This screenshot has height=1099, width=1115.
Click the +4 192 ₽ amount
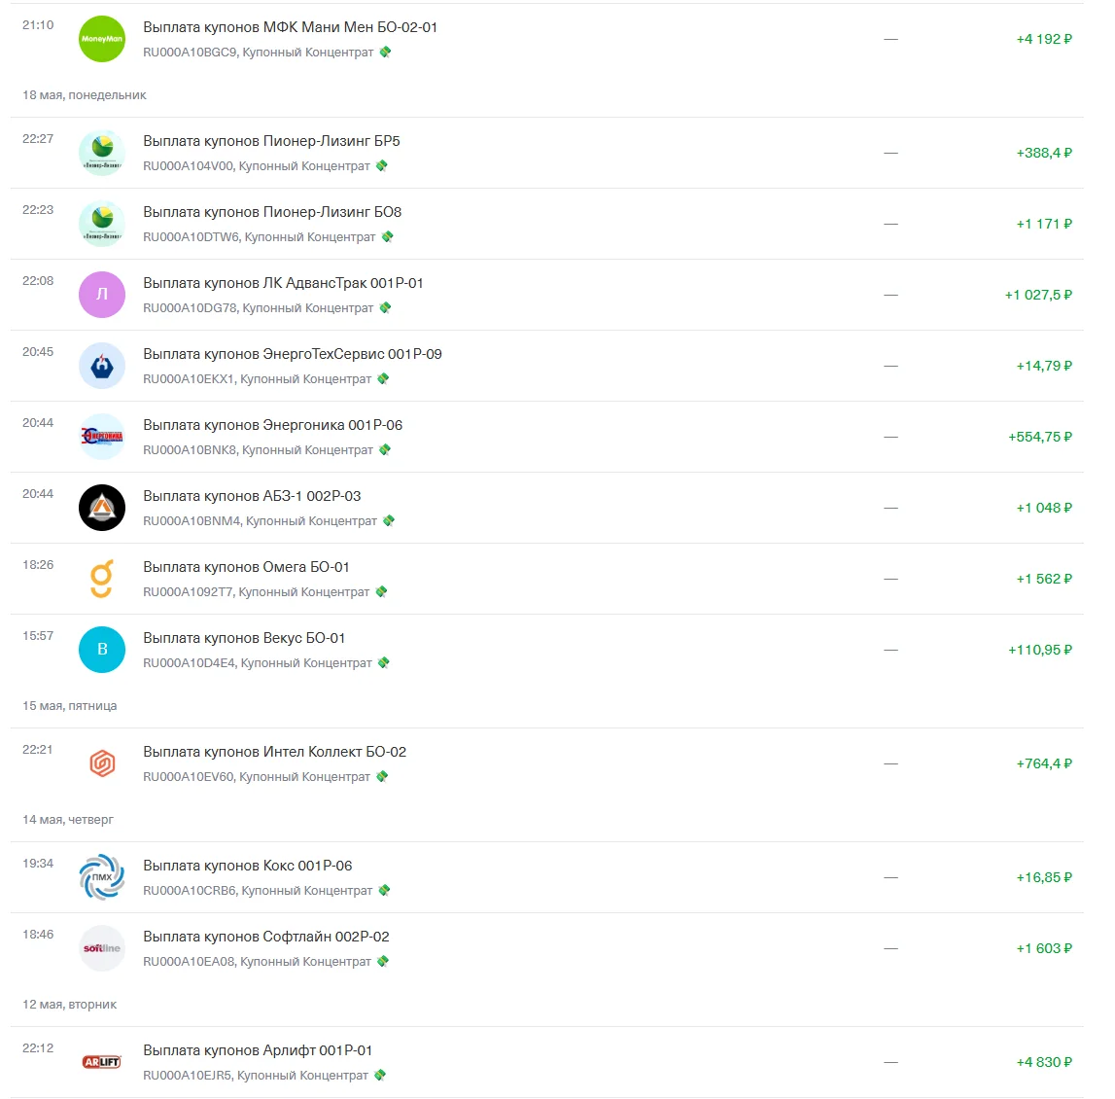1044,39
